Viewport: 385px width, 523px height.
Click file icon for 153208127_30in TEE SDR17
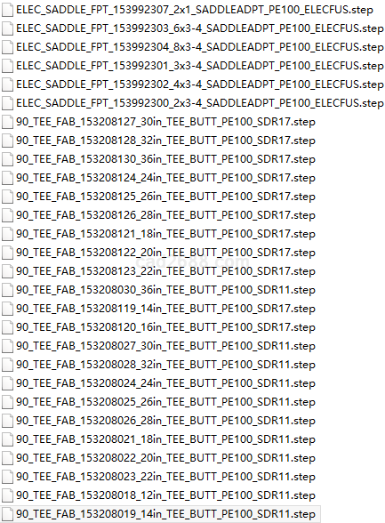click(x=7, y=122)
